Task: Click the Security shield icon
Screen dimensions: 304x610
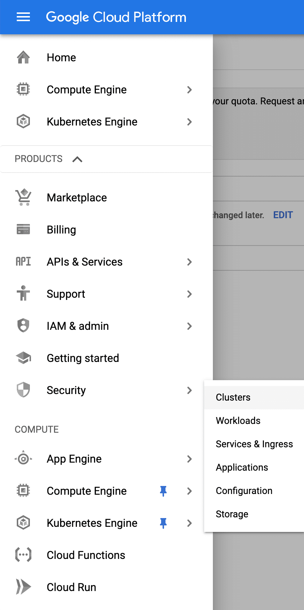Action: click(23, 390)
